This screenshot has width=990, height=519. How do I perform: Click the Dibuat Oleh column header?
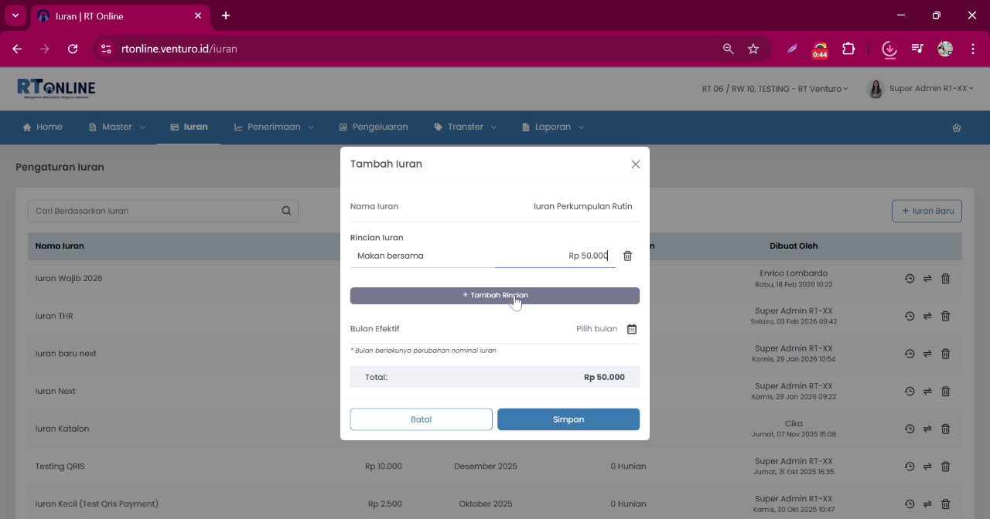click(x=794, y=246)
